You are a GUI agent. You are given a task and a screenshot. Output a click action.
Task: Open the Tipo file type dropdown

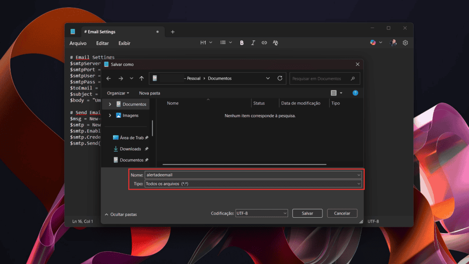click(x=253, y=184)
